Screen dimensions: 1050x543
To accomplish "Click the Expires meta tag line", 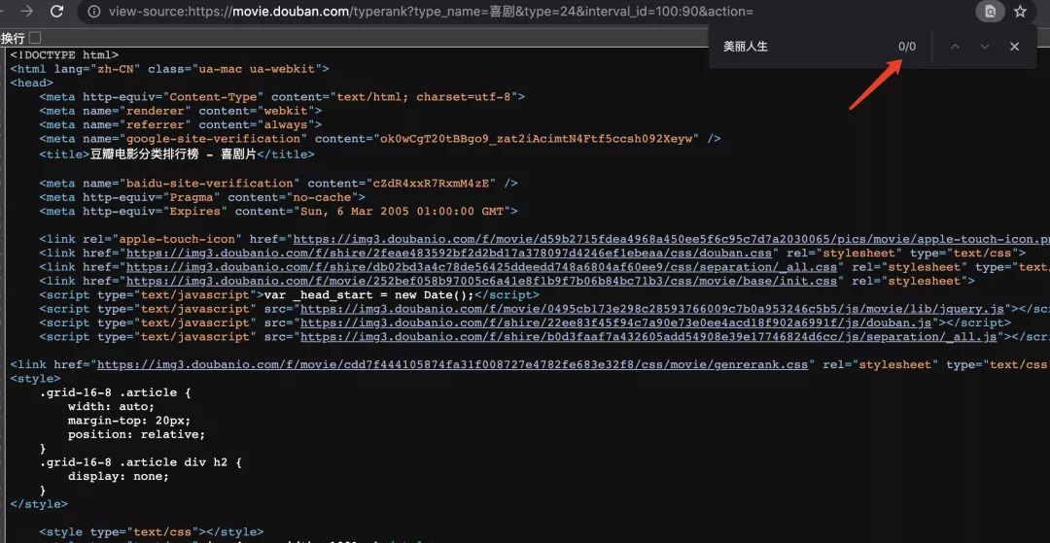I will pos(279,212).
